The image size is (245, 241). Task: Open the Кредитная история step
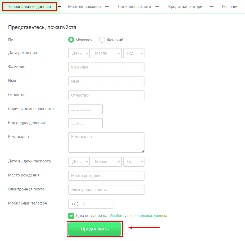coord(186,7)
